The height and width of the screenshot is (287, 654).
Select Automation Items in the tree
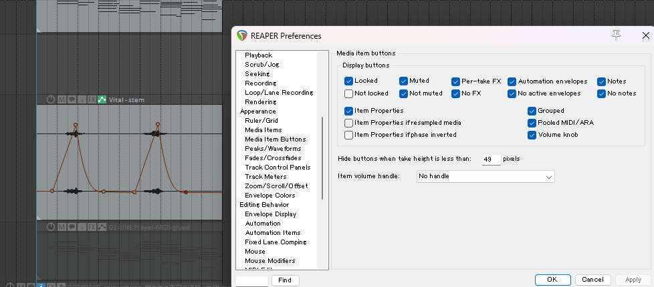click(273, 233)
